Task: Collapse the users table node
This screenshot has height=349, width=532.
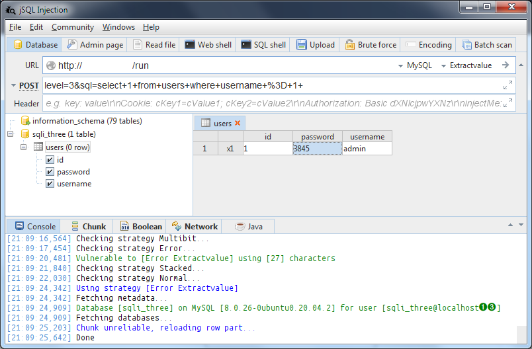Action: [x=23, y=147]
